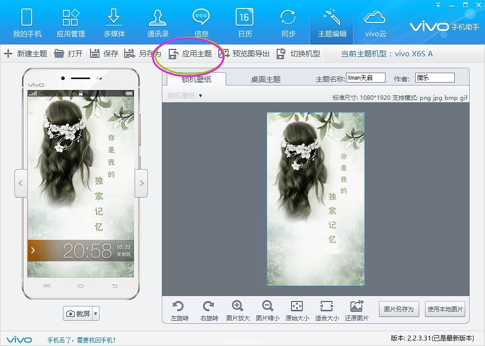This screenshot has width=485, height=346.
Task: Edit the 主题名称 field Xman天启
Action: [366, 78]
